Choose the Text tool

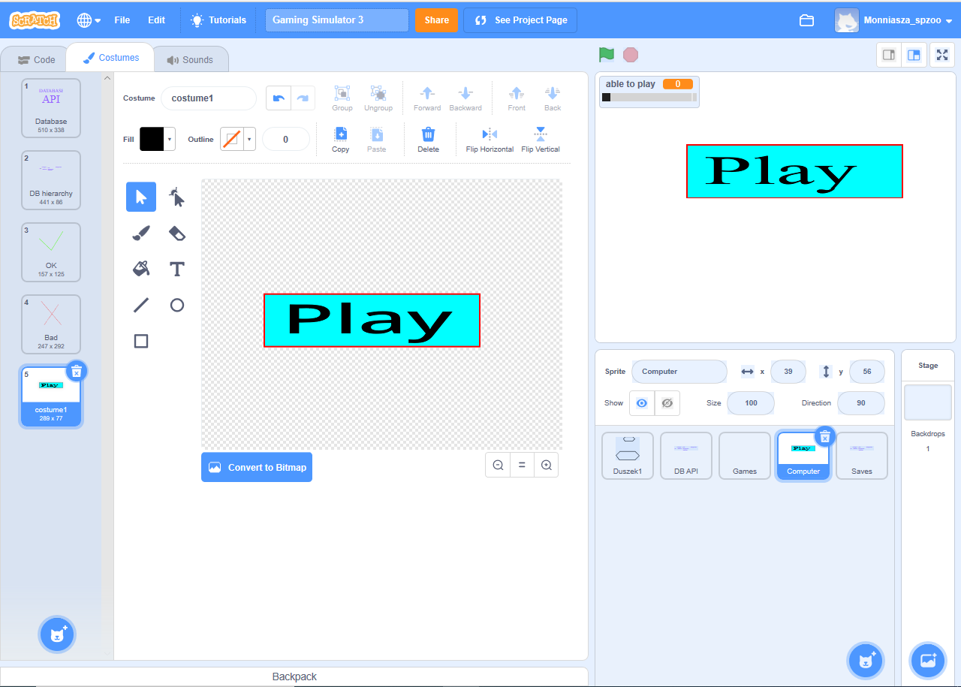pyautogui.click(x=176, y=269)
